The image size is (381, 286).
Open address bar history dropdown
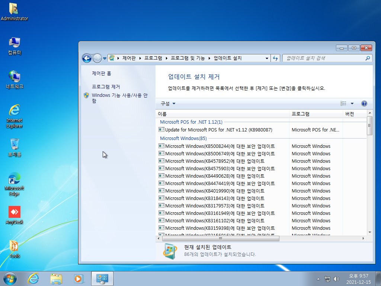pyautogui.click(x=267, y=58)
